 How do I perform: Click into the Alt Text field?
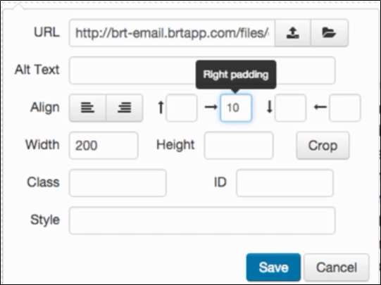pyautogui.click(x=202, y=70)
